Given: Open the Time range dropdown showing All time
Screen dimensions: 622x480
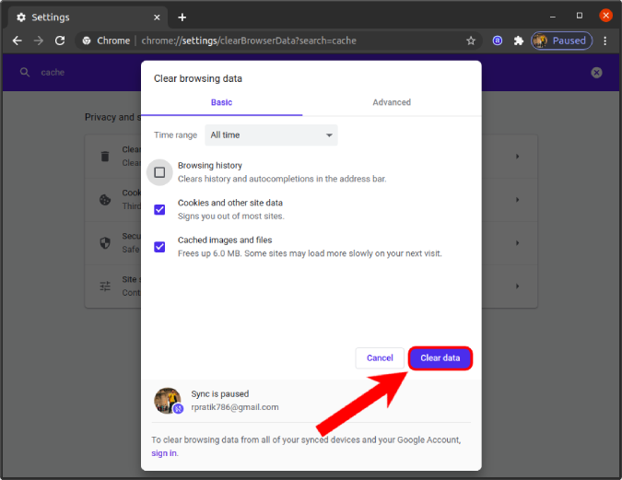Looking at the screenshot, I should [x=271, y=135].
